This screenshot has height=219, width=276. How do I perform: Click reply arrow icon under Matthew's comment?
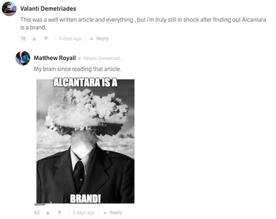105,213
